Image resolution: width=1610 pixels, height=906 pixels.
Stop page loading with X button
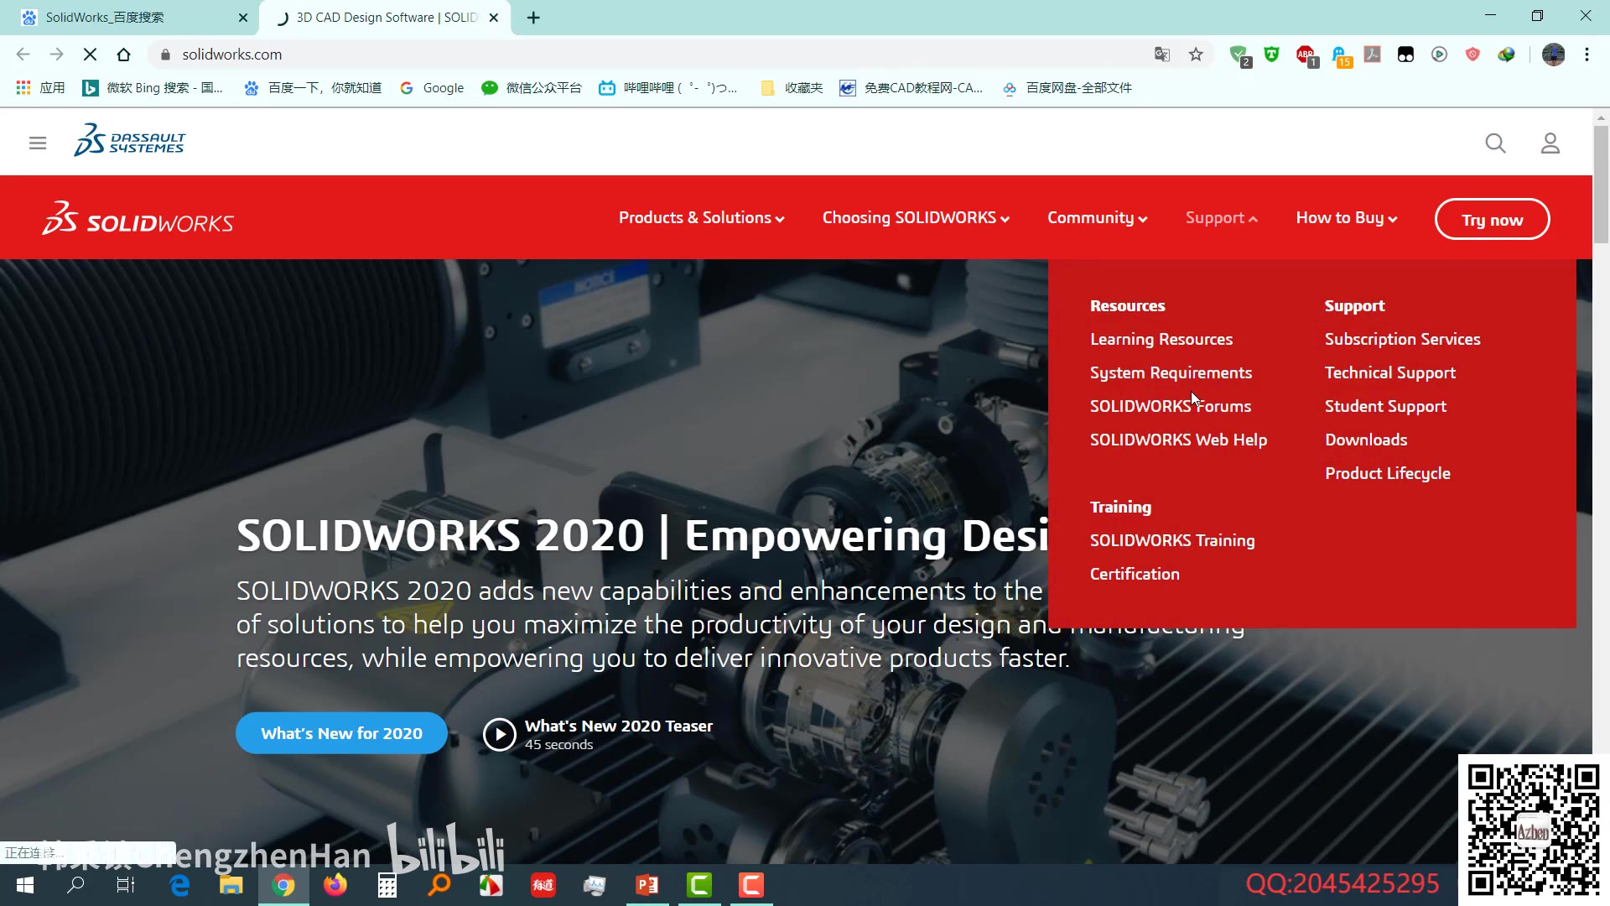90,55
